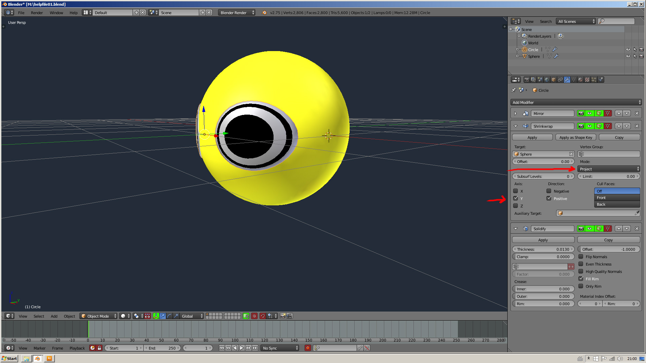Click the OpenGL render image camera icon
Screen dimensions: 646x363
283,316
